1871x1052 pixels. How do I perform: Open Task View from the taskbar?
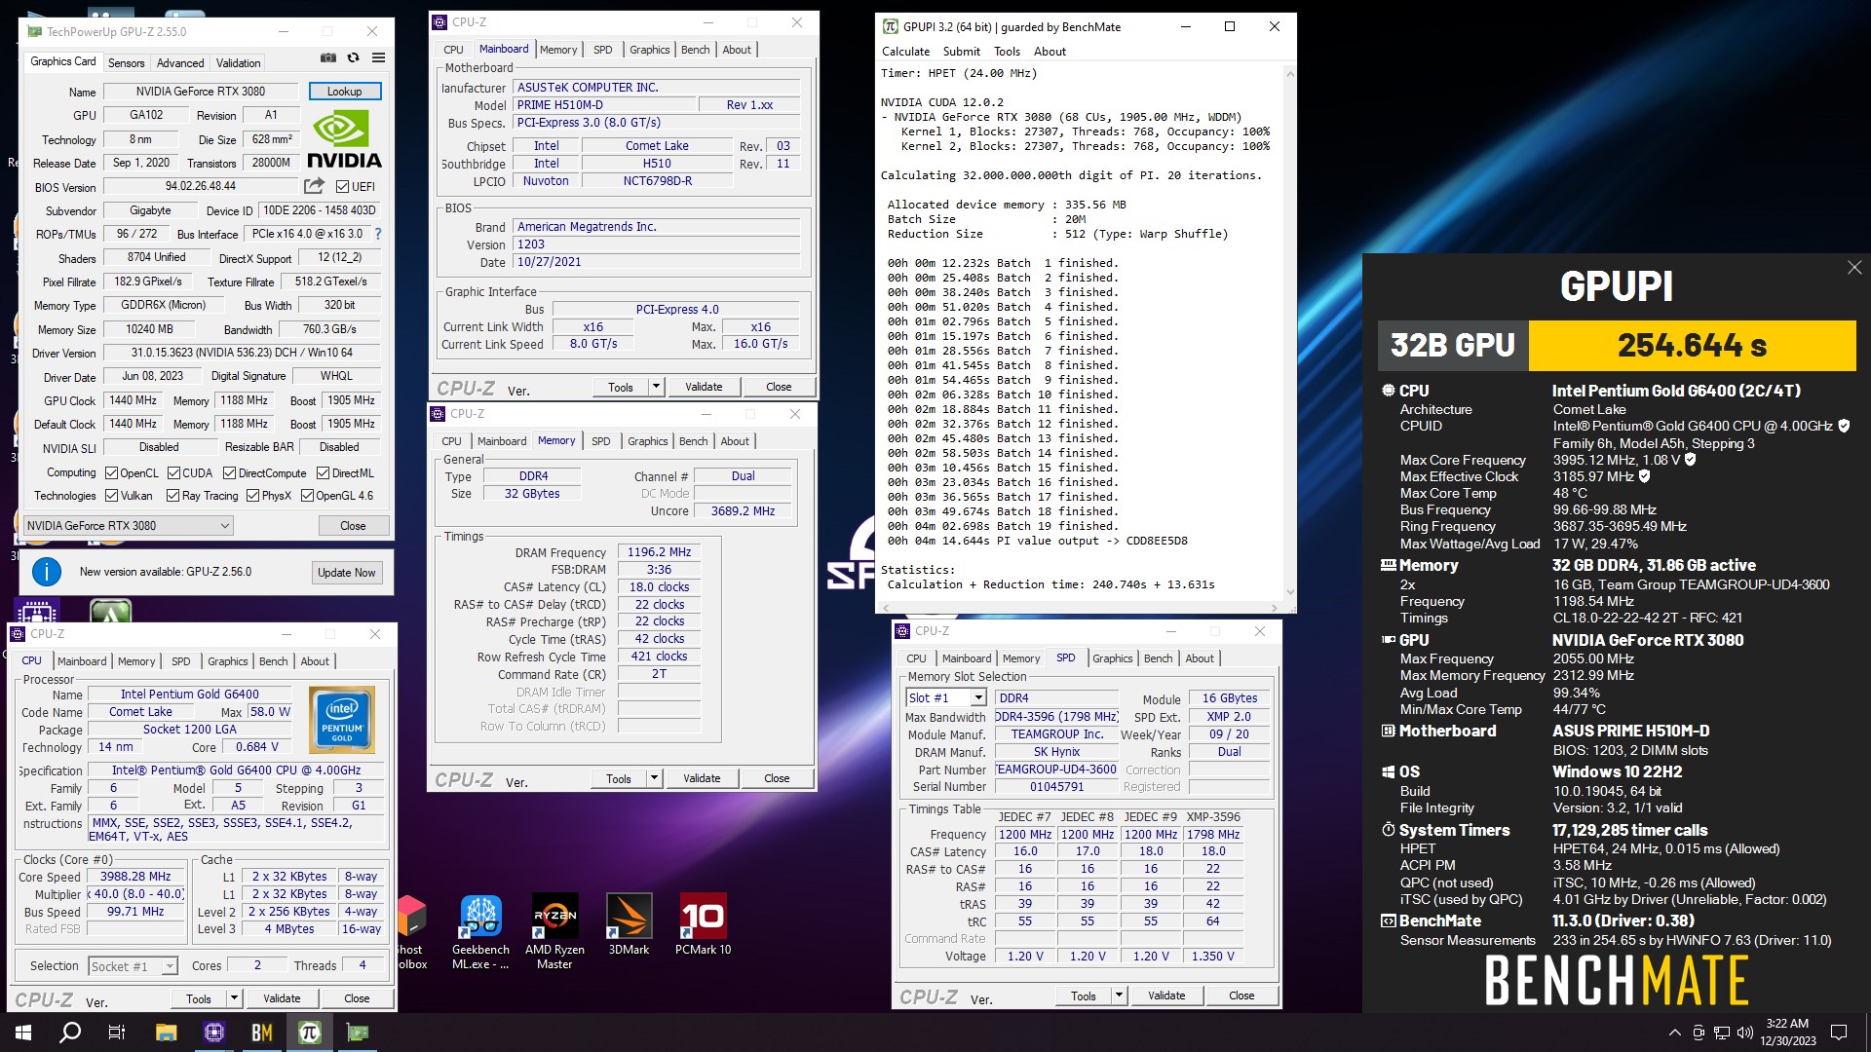[117, 1033]
